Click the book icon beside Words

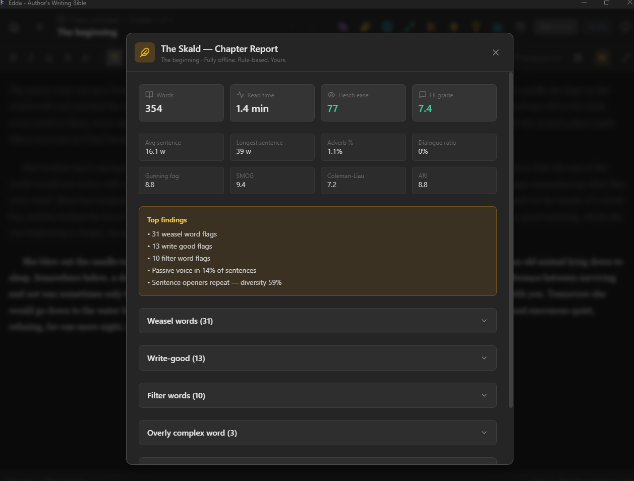[149, 95]
